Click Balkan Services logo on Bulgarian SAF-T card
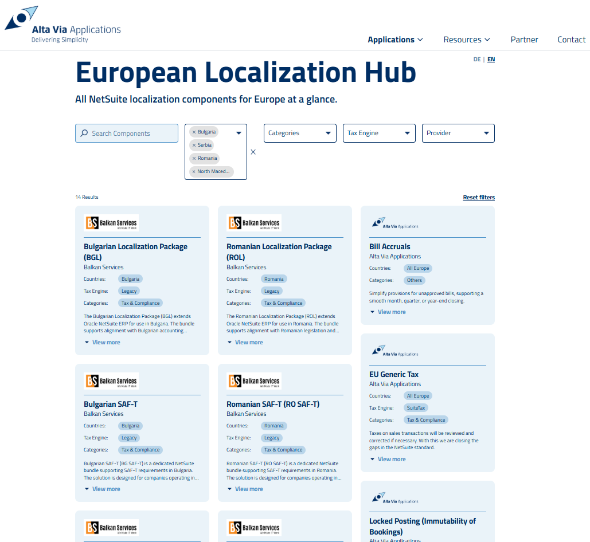 coord(111,381)
